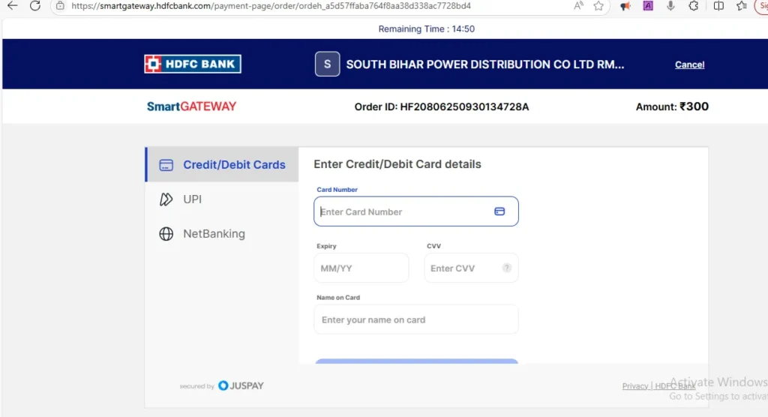768x417 pixels.
Task: Click the browser back arrow
Action: click(12, 6)
